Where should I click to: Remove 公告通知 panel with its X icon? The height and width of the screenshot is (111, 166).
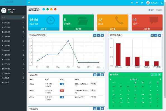click(102, 75)
